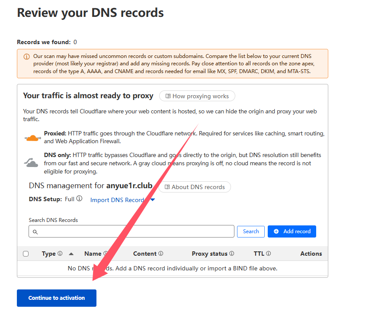Sort by Type column arrow

(x=71, y=254)
